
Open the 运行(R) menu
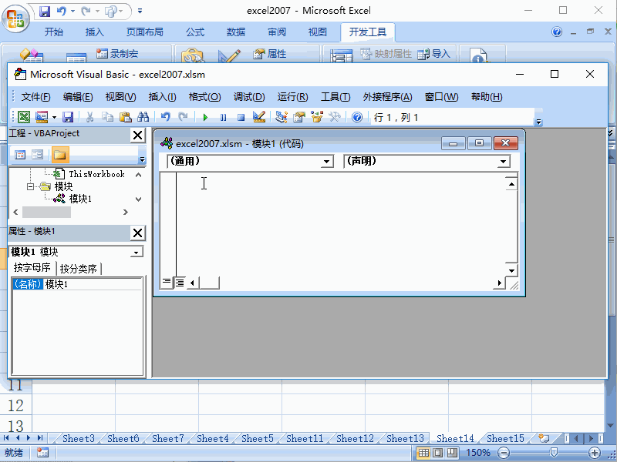click(x=292, y=97)
